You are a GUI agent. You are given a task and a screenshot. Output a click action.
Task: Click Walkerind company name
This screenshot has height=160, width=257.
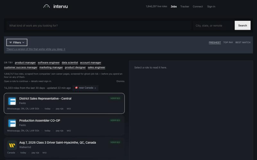click(x=25, y=147)
